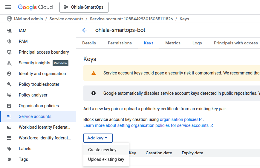Open Security insights in the sidebar
Image resolution: width=260 pixels, height=168 pixels.
[x=34, y=63]
